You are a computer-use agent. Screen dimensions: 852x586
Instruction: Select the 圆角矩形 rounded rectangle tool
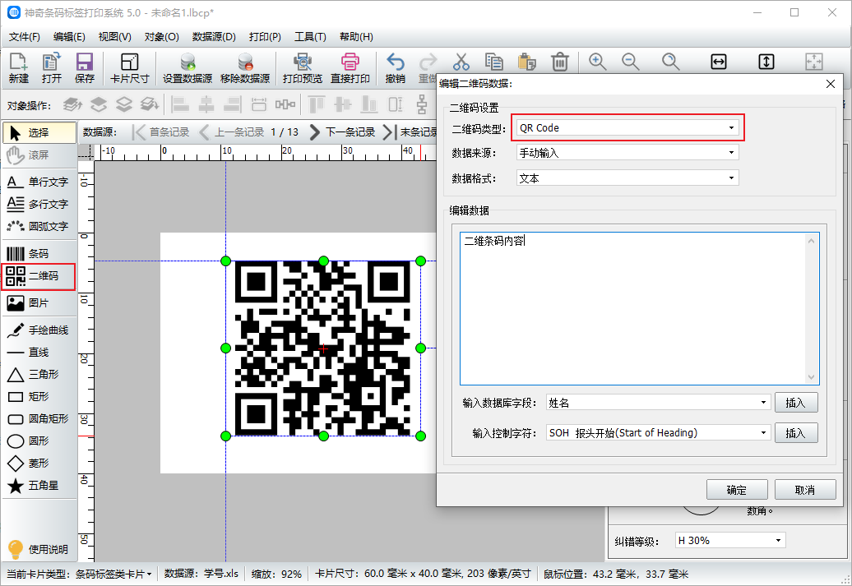point(39,418)
